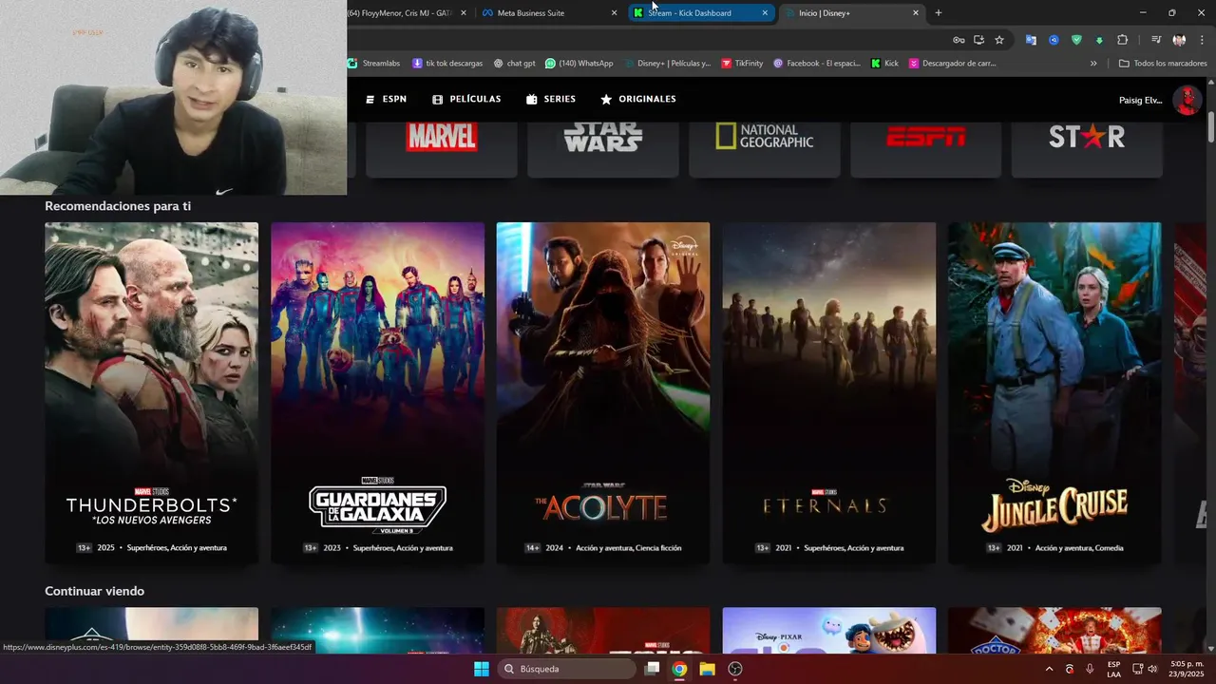Click the Búsqueda taskbar search box
Screen dimensions: 1216x684
click(x=567, y=669)
